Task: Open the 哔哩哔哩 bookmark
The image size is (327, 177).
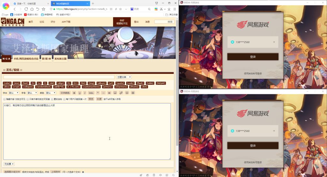Action: [x=47, y=15]
